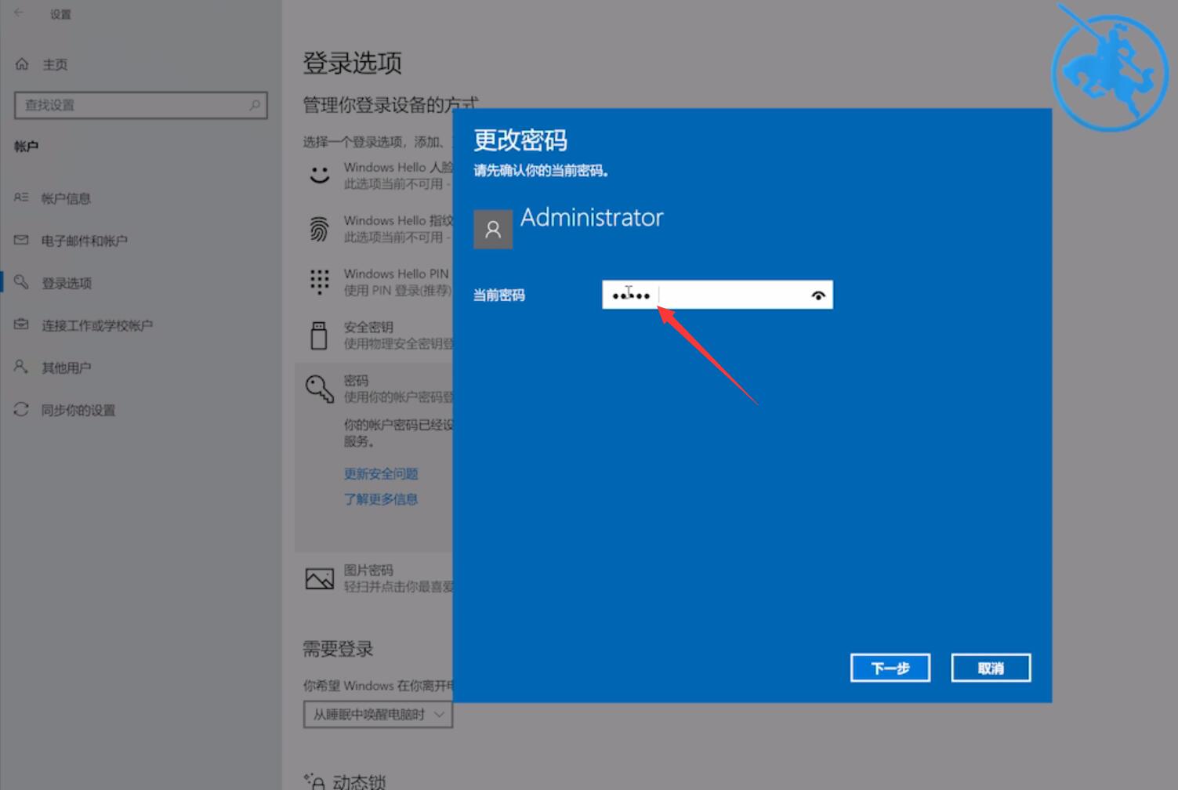This screenshot has height=790, width=1178.
Task: Click the 其他用户 person icon
Action: click(x=21, y=367)
